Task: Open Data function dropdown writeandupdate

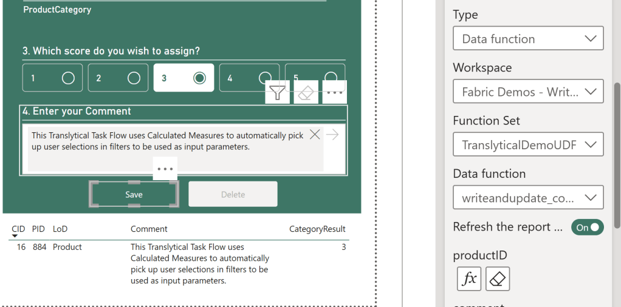Action: tap(528, 197)
